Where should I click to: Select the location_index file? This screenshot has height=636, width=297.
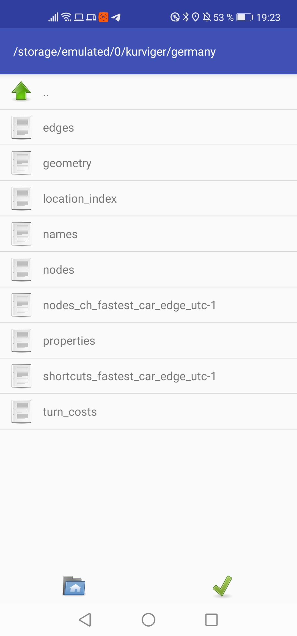click(x=148, y=199)
